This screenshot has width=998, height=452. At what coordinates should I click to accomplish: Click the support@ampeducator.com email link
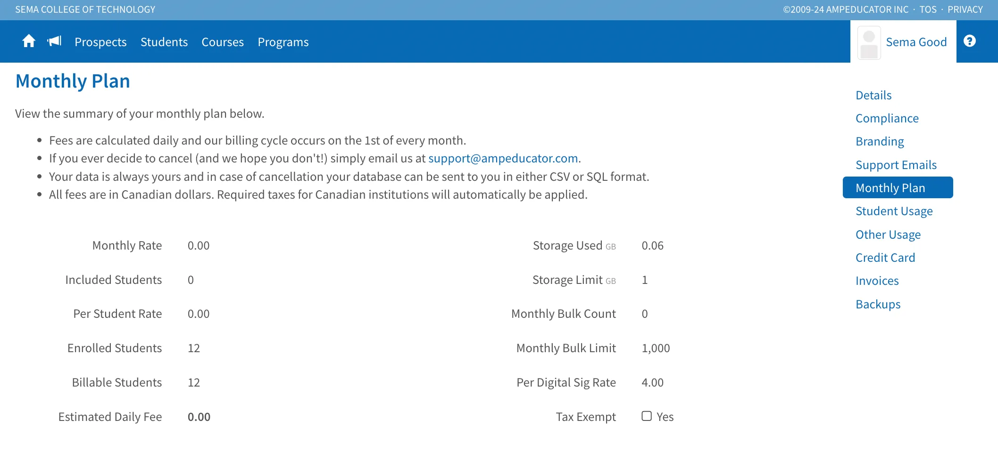coord(503,158)
